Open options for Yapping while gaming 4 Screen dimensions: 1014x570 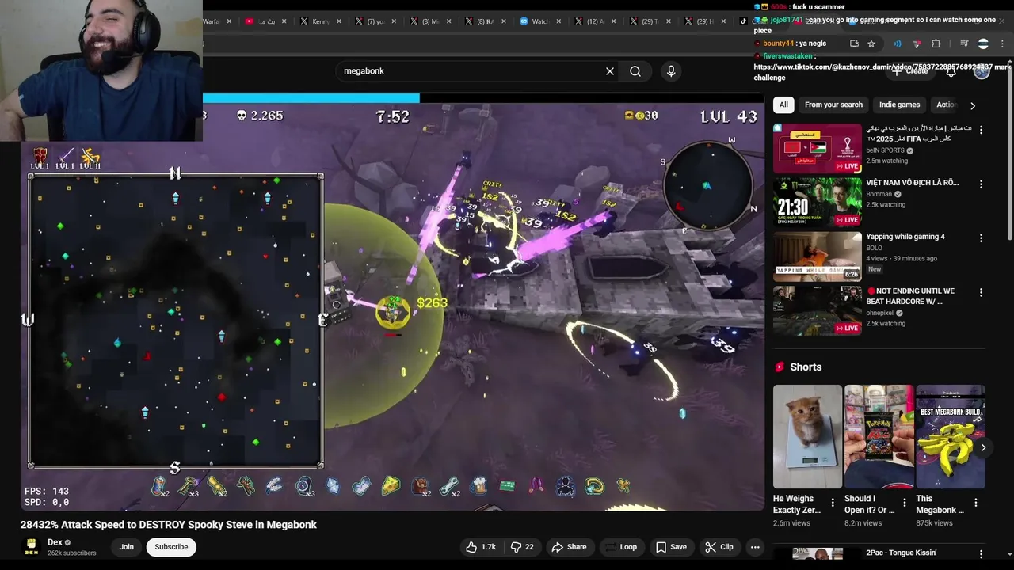[981, 237]
